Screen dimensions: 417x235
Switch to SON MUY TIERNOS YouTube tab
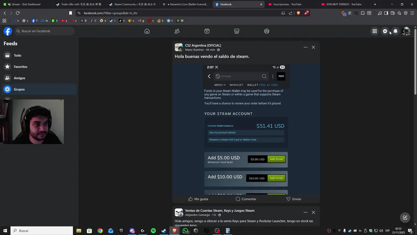pos(345,4)
